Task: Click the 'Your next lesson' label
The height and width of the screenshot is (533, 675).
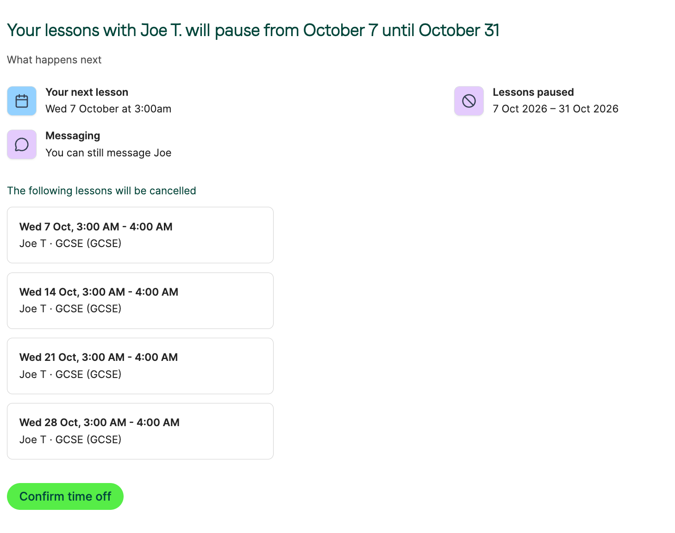Action: tap(87, 92)
